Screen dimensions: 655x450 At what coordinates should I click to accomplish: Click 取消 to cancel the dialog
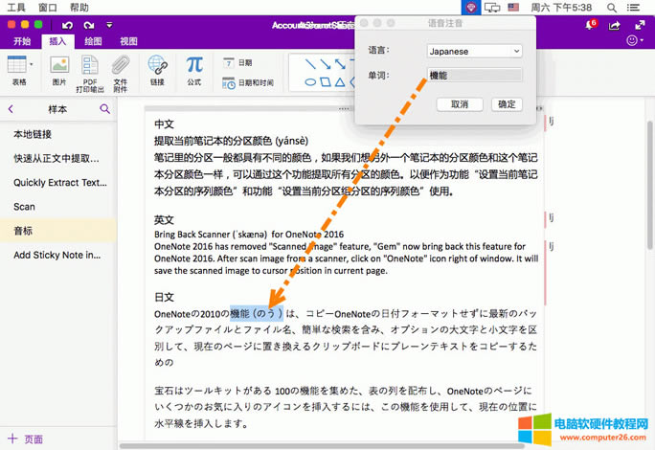[459, 103]
